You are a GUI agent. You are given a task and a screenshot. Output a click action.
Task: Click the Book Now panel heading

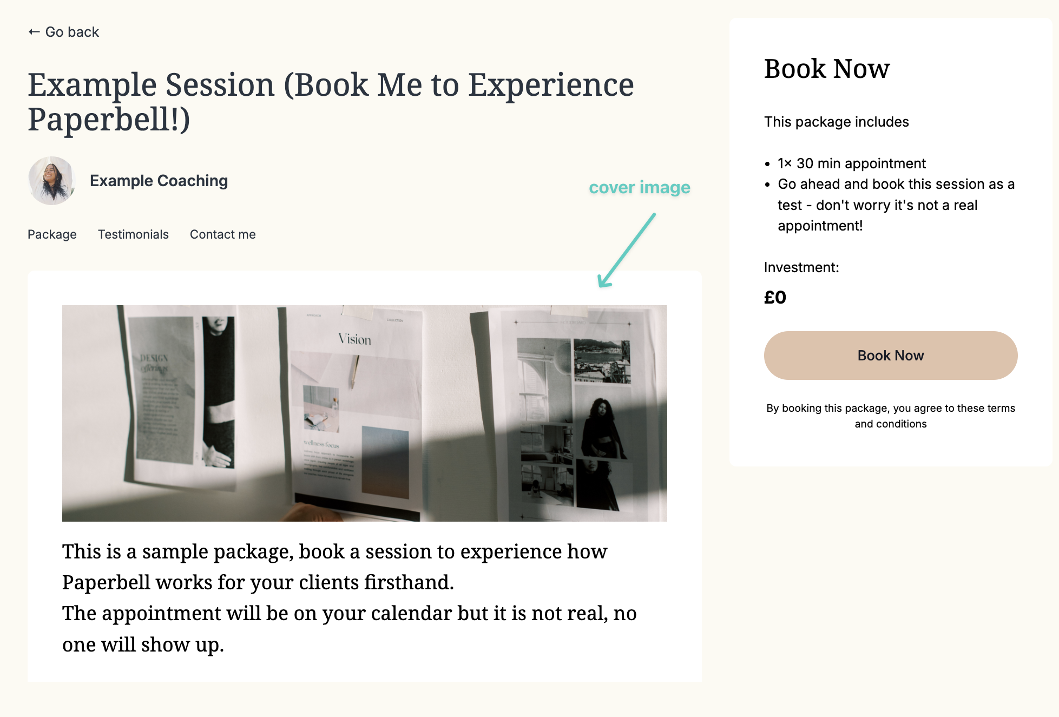point(826,69)
